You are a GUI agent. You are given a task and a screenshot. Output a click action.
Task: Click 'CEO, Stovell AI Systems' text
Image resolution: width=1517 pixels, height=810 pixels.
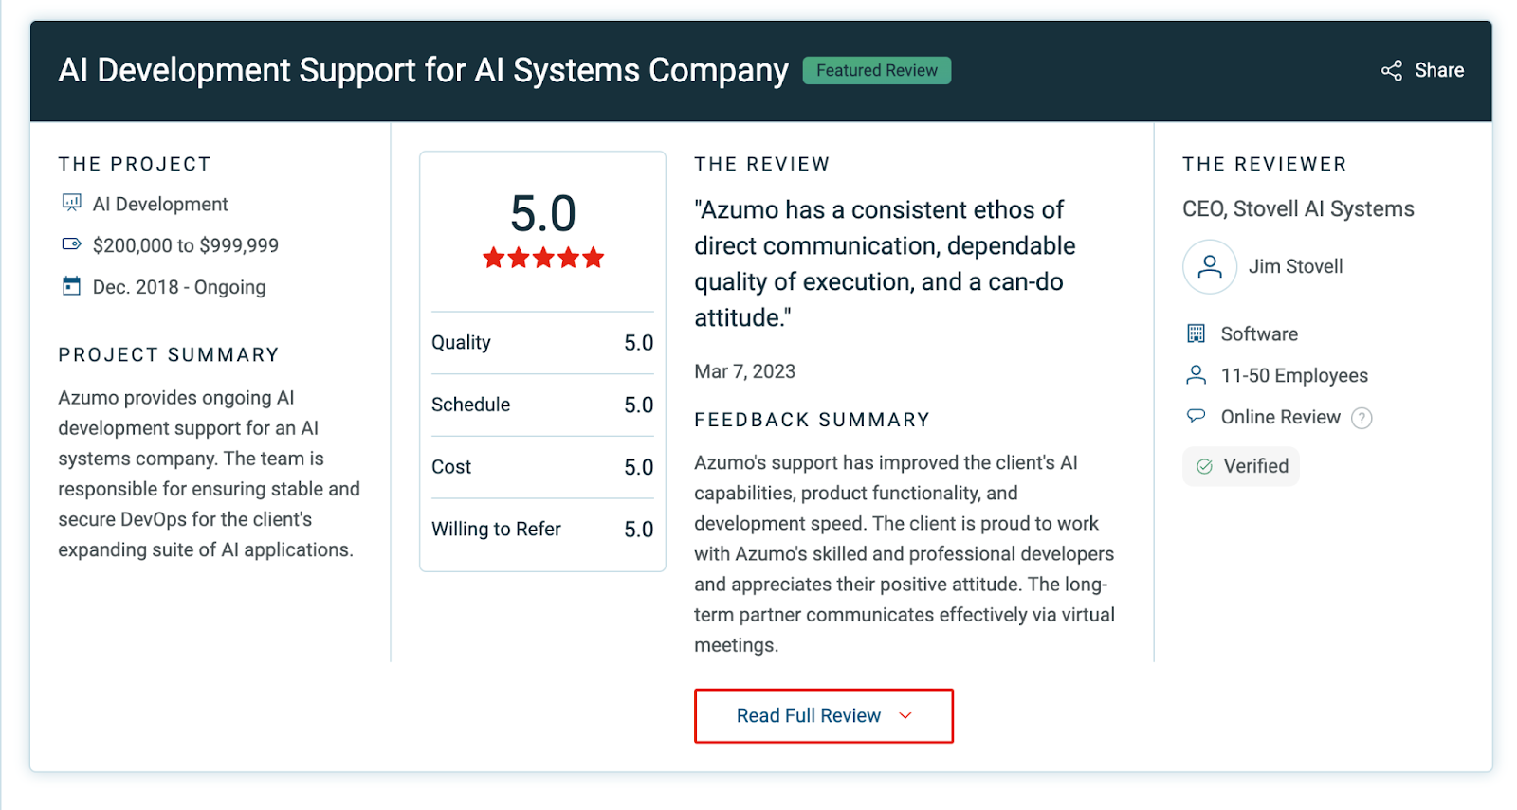coord(1298,209)
